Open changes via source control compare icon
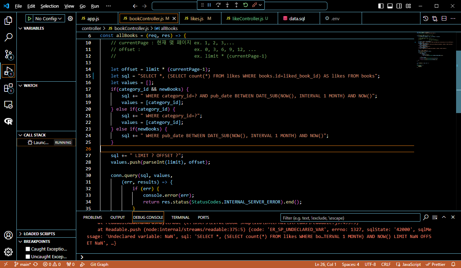461x268 pixels. click(x=435, y=18)
